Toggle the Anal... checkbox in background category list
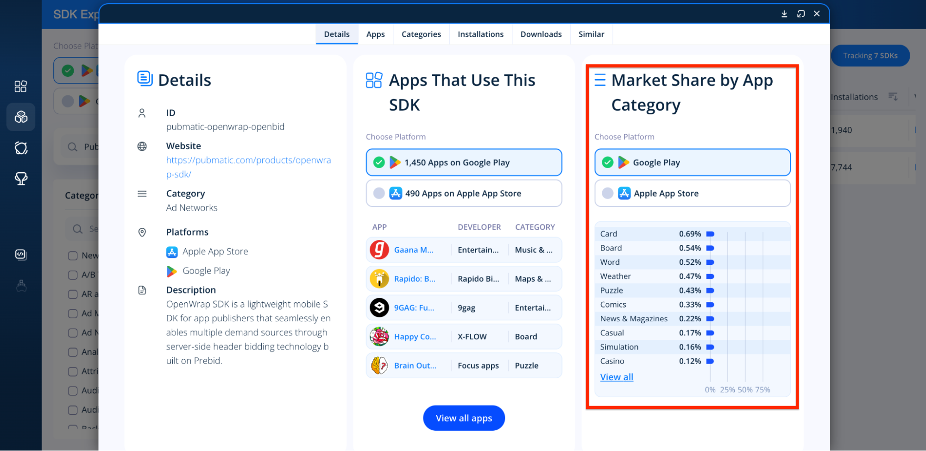Image resolution: width=926 pixels, height=451 pixels. point(73,352)
